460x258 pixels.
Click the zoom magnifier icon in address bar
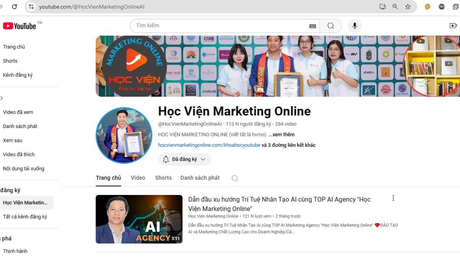tap(395, 6)
